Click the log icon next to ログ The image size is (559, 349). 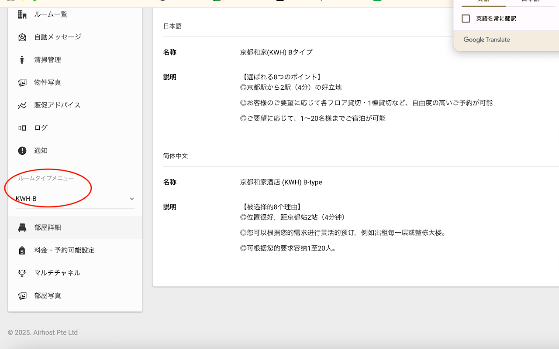coord(22,128)
